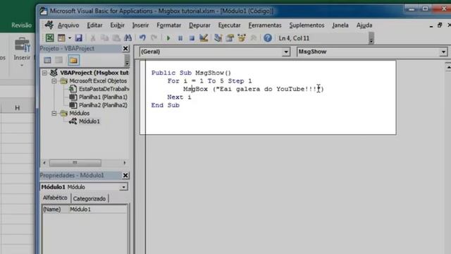Click the Paste toolbar icon
451x254 pixels.
tap(116, 37)
